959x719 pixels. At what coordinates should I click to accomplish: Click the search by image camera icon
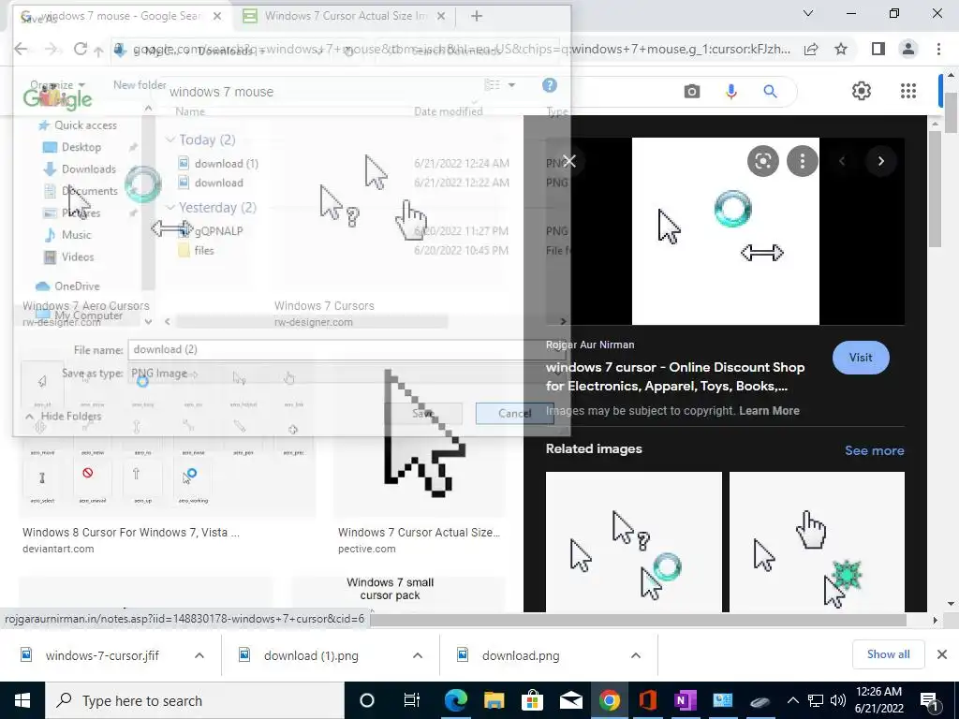point(692,92)
